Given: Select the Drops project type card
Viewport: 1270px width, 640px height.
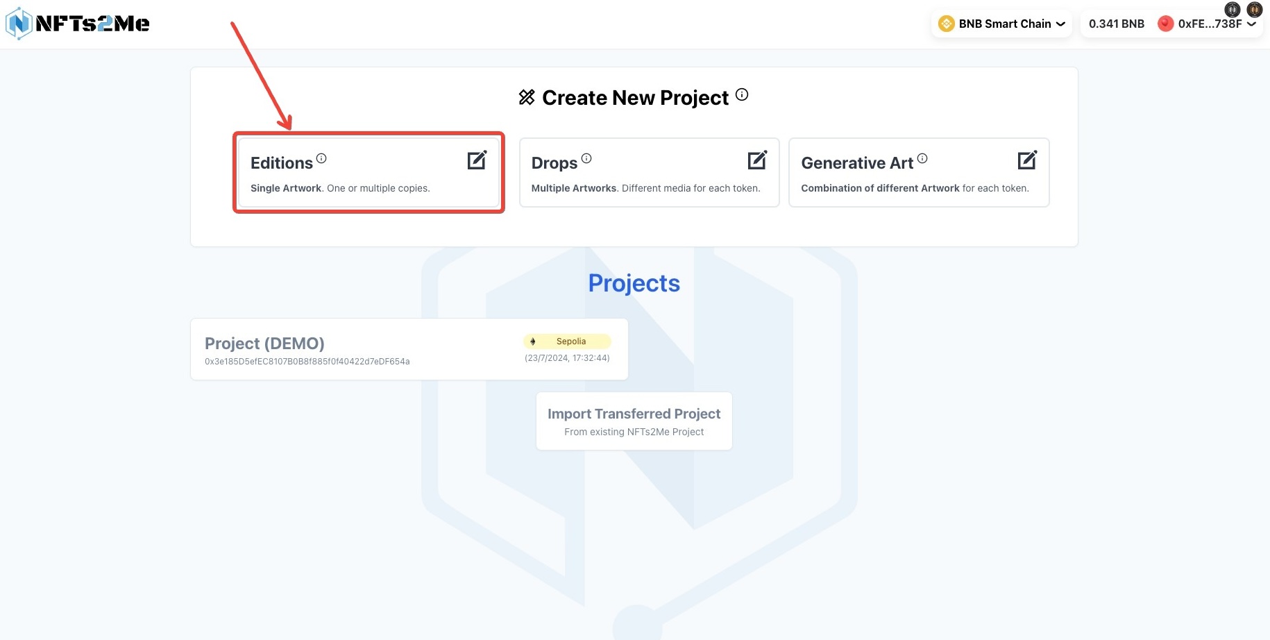Looking at the screenshot, I should tap(650, 172).
